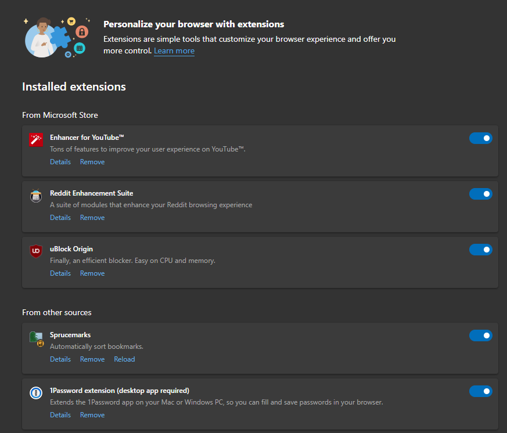Click the Sprucemarks tree icon
Viewport: 507px width, 433px height.
[36, 338]
